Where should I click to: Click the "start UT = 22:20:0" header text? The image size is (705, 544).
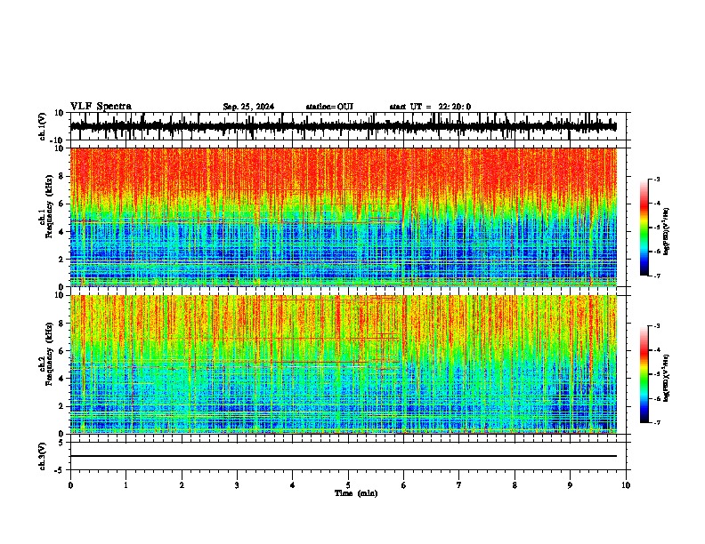(430, 107)
